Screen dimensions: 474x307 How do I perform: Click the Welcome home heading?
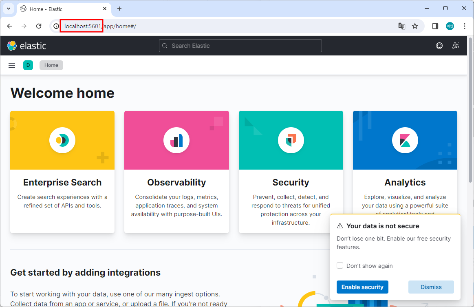tap(62, 93)
